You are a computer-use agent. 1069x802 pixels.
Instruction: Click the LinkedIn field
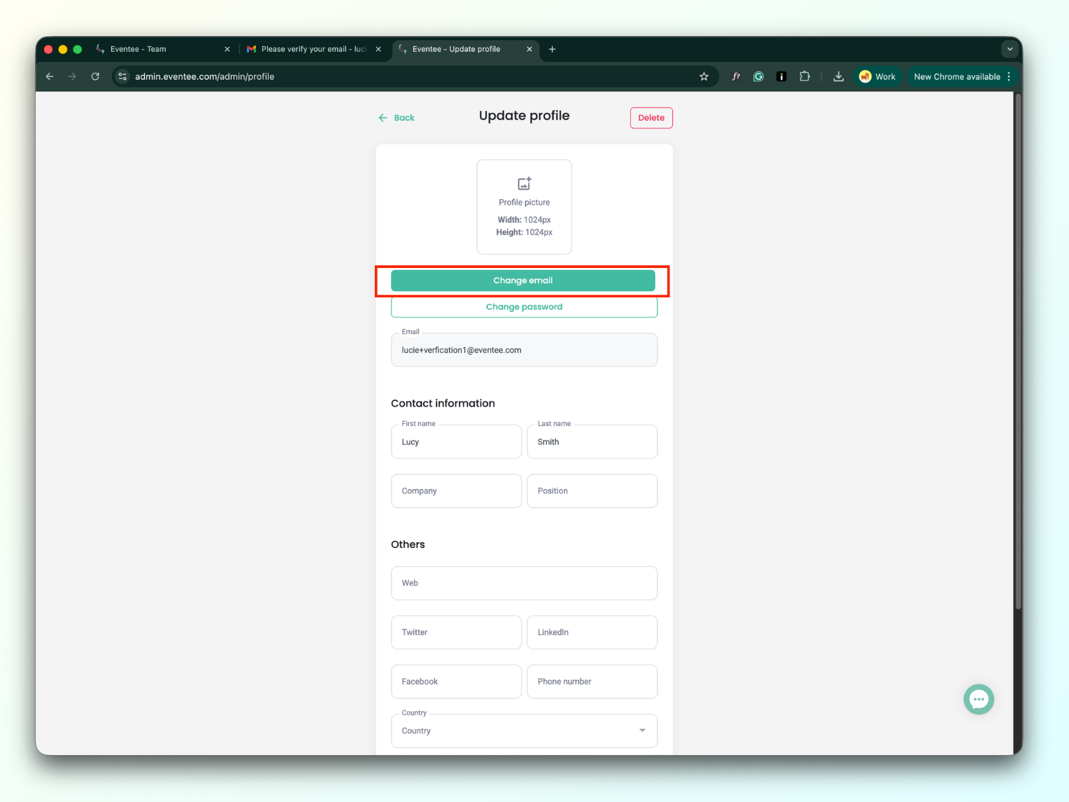[x=592, y=632]
